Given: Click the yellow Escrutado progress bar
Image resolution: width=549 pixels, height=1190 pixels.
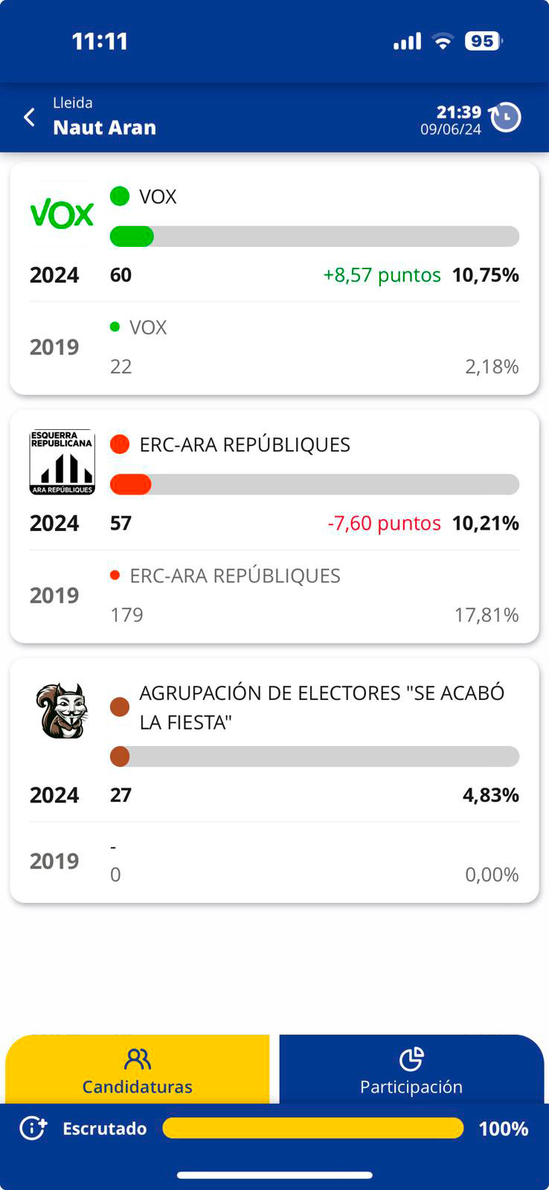Looking at the screenshot, I should click(x=312, y=1128).
